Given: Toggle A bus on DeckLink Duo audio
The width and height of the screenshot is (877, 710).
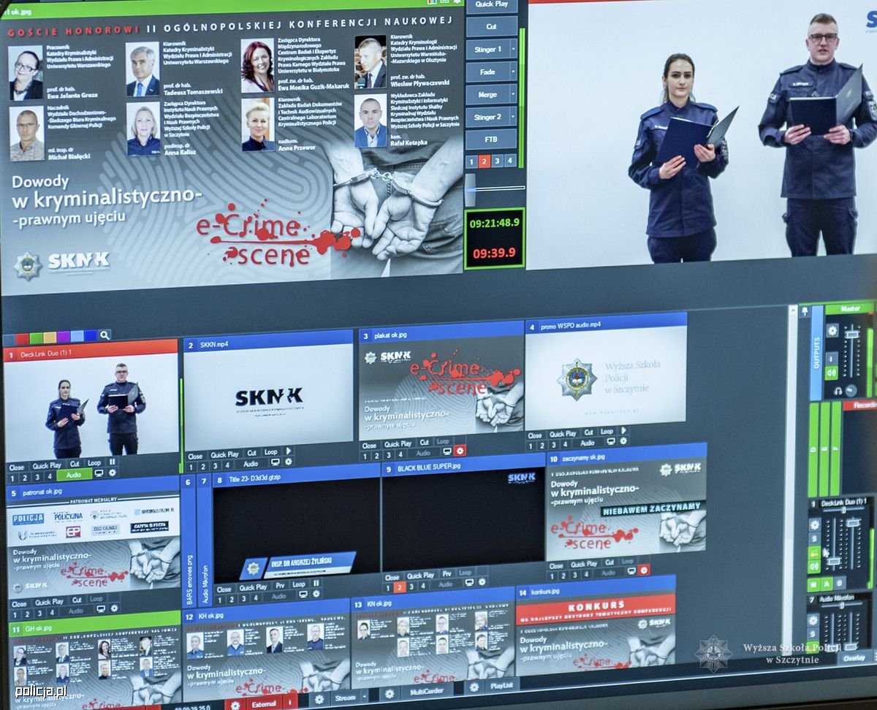Looking at the screenshot, I should 826,583.
